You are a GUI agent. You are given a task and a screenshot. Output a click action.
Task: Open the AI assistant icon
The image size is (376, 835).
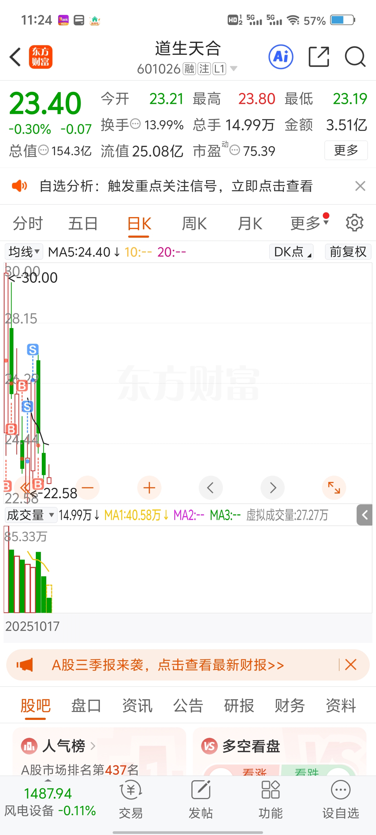(281, 57)
